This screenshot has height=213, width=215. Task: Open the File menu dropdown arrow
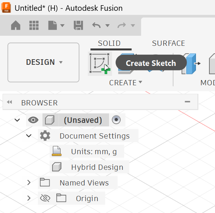62,25
